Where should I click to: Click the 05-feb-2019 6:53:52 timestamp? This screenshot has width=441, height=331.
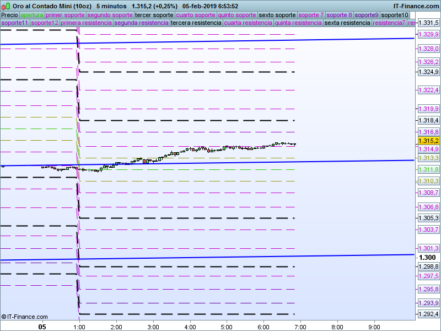[x=210, y=6]
